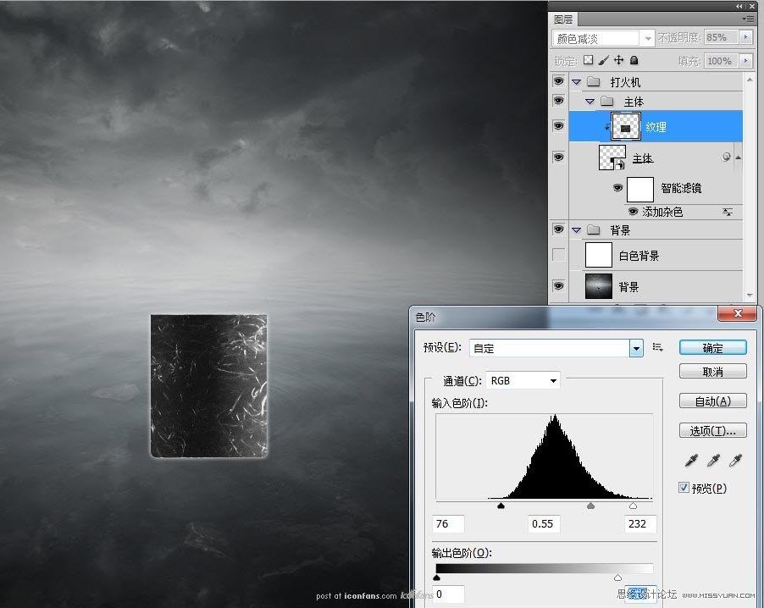This screenshot has height=608, width=764.
Task: Click the lock all padlock icon
Action: [634, 61]
